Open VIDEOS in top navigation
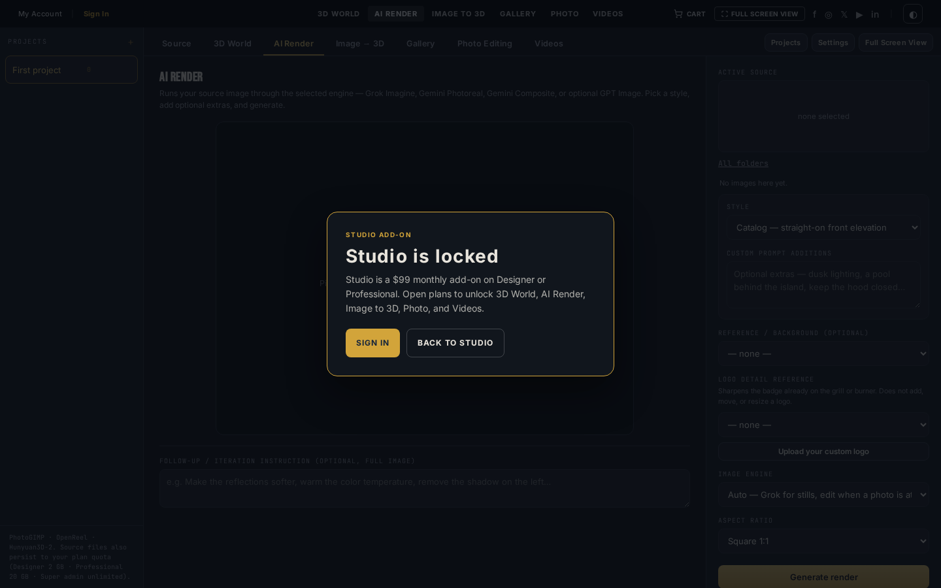 click(608, 14)
